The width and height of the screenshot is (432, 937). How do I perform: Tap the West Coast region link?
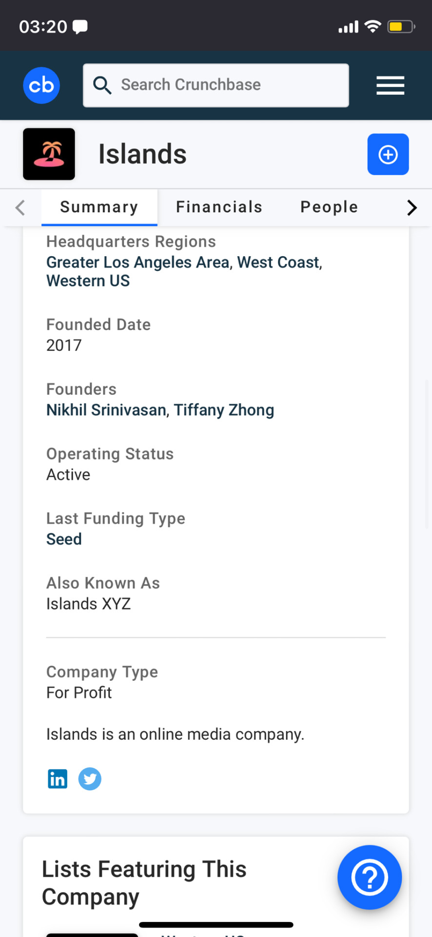pos(278,263)
